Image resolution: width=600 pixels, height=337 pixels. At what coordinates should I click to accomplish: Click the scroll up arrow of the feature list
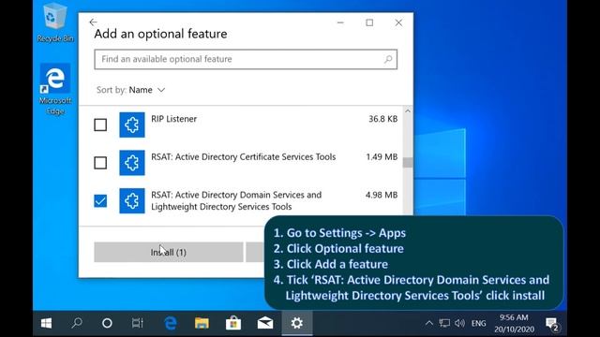click(408, 111)
